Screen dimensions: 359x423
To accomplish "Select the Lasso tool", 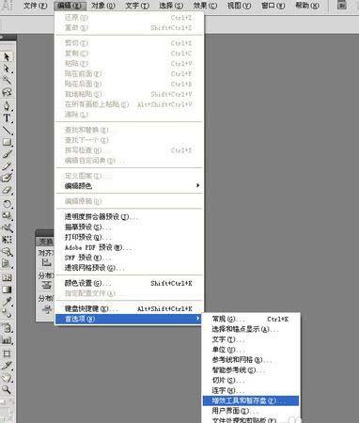I will pyautogui.click(x=7, y=92).
